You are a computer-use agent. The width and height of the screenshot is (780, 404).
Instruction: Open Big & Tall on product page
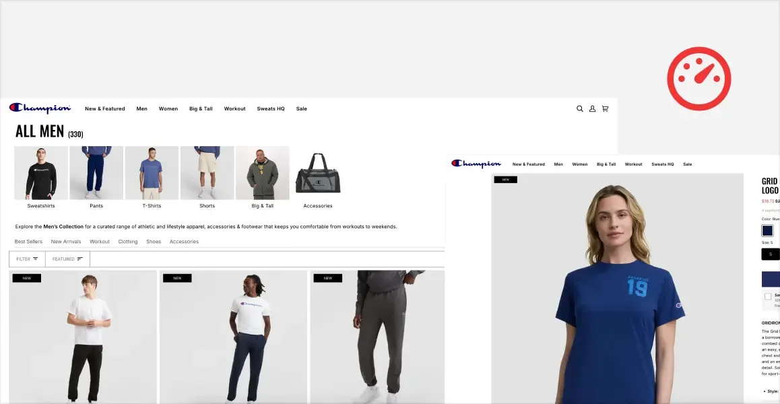click(x=606, y=164)
